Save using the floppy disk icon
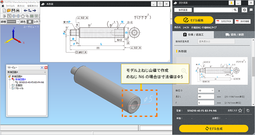Screen dimensions: 255x135 click(x=13, y=10)
